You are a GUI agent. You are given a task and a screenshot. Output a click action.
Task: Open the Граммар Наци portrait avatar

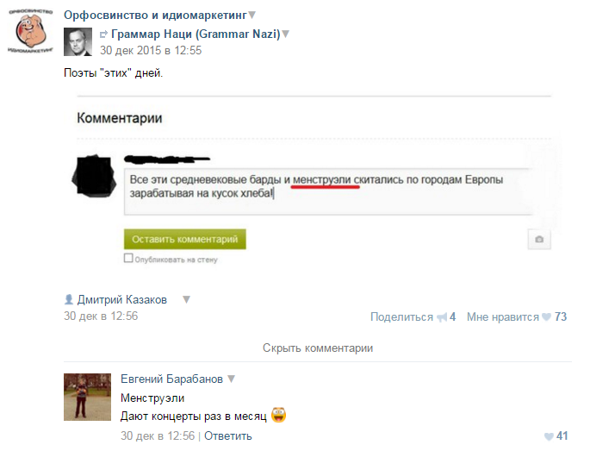78,41
